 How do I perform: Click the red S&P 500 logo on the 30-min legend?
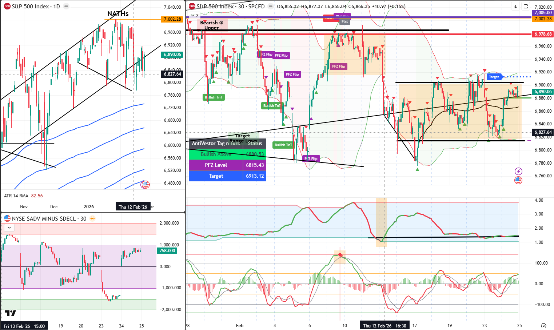click(192, 6)
